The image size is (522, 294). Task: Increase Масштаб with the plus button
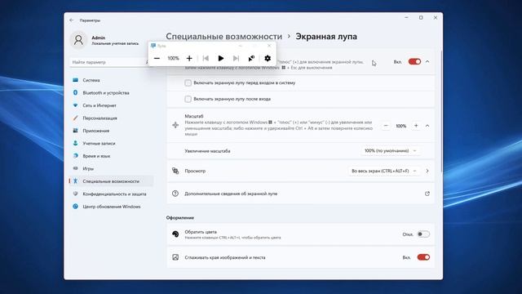pos(416,126)
